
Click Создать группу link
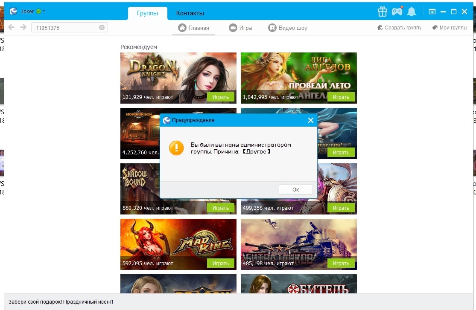(x=399, y=28)
